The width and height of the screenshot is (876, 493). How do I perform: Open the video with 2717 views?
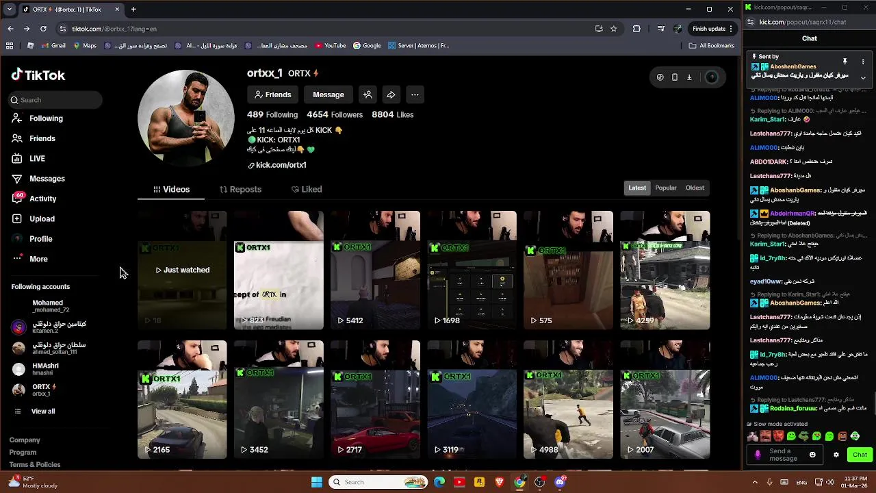(375, 399)
